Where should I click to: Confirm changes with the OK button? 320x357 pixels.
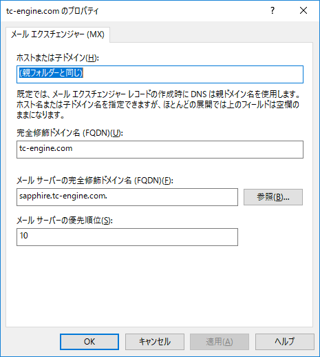coord(89,342)
